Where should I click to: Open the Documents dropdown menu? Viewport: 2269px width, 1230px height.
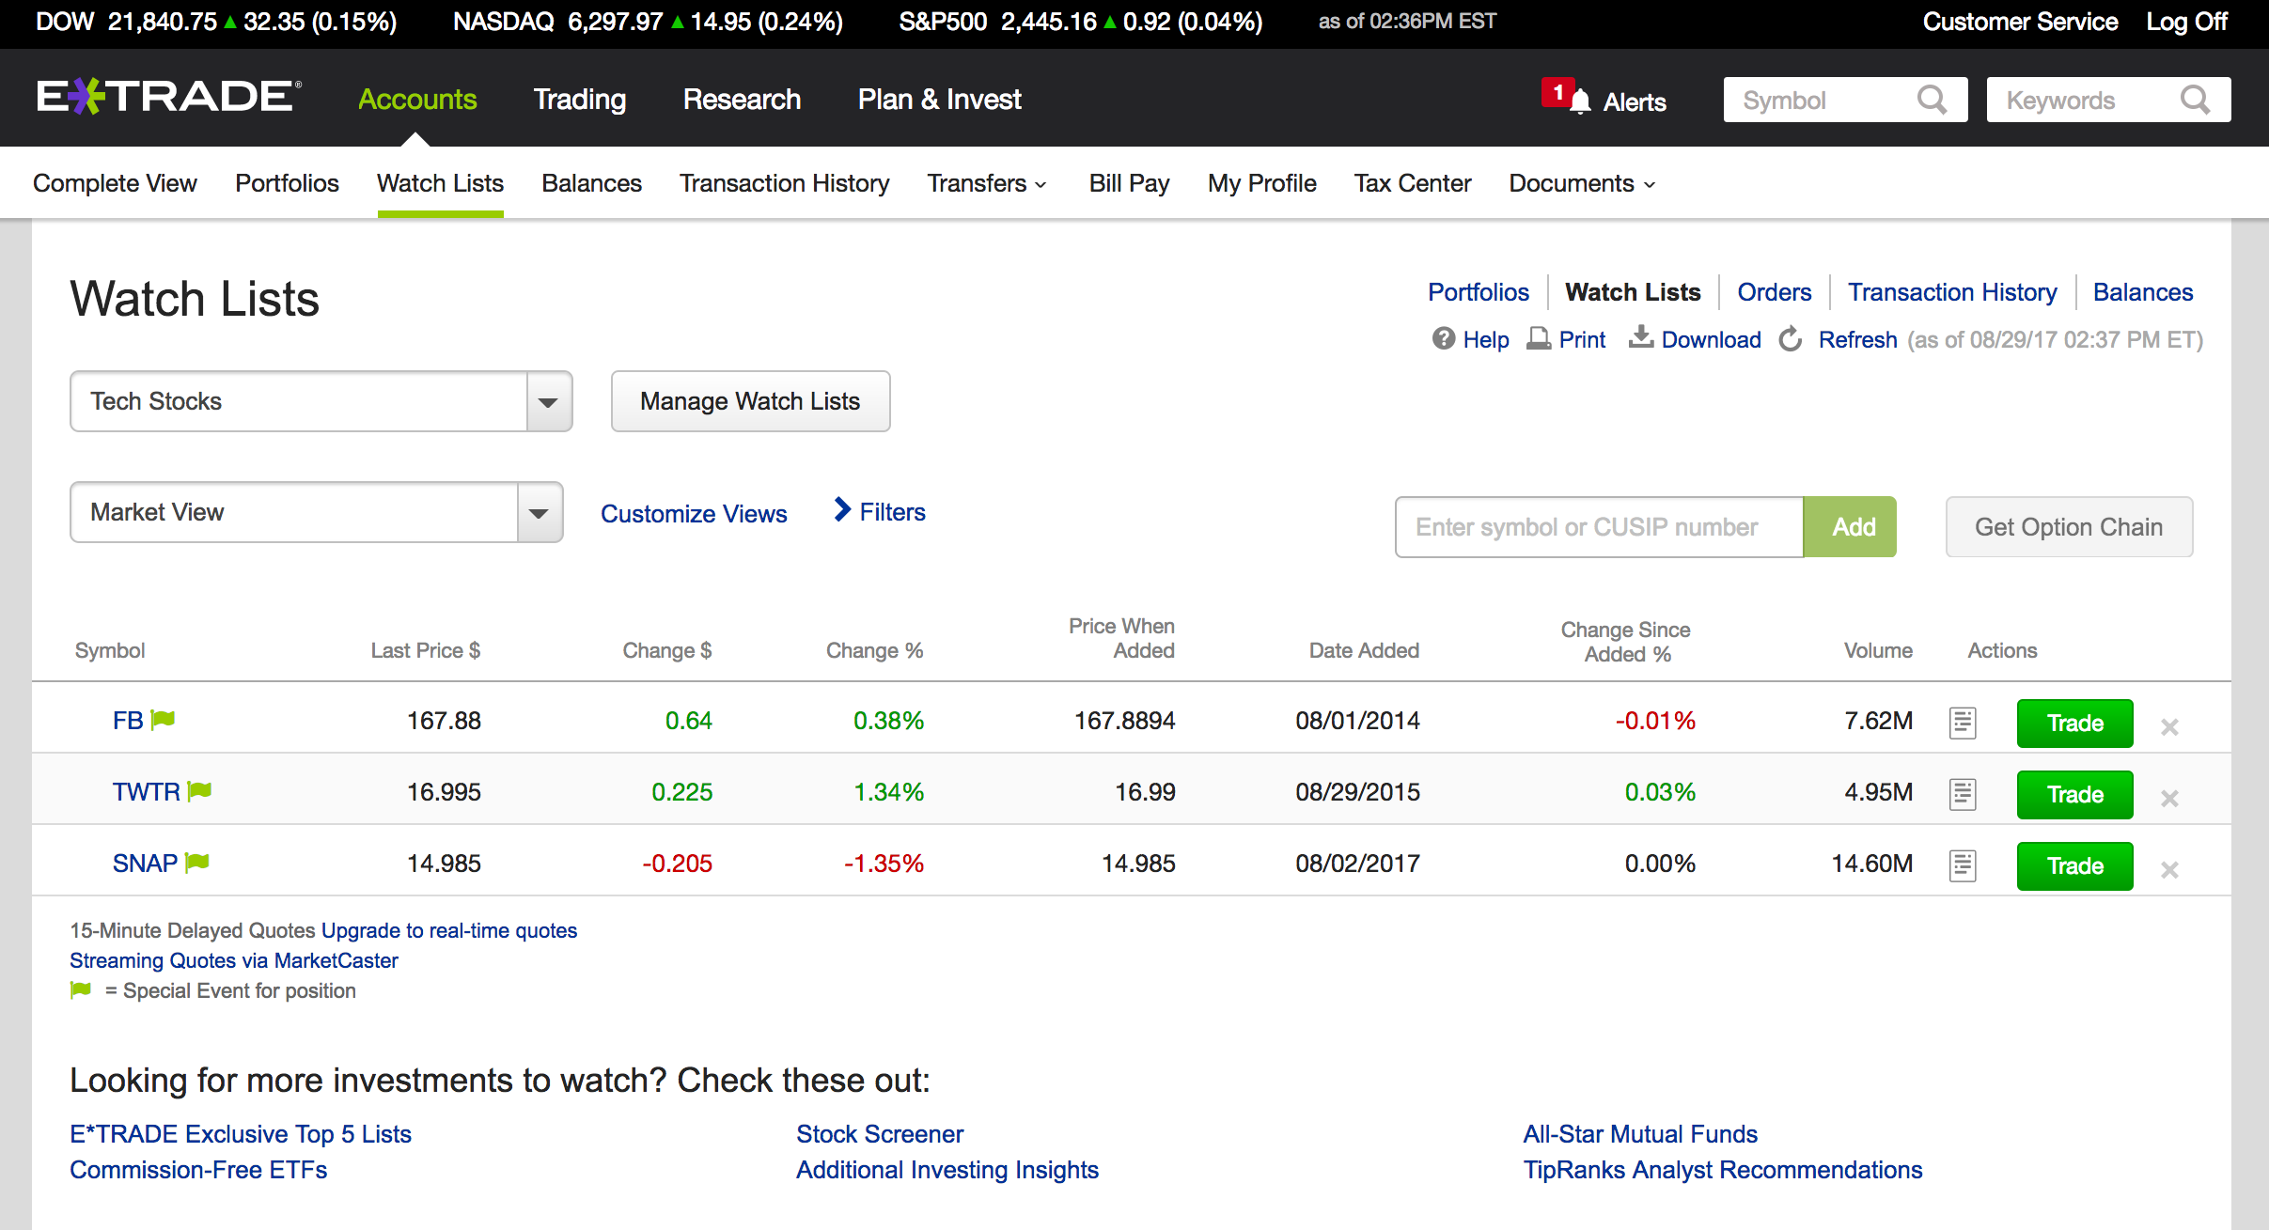[x=1581, y=183]
